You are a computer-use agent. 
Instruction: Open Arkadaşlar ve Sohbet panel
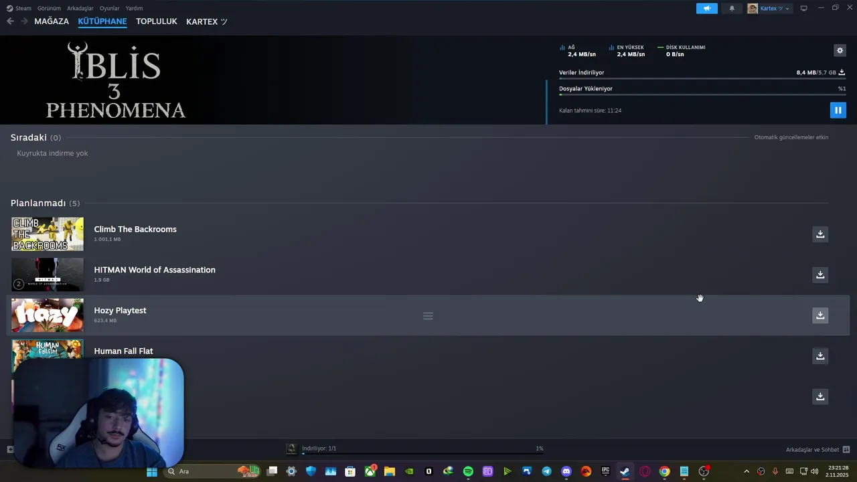pyautogui.click(x=817, y=449)
